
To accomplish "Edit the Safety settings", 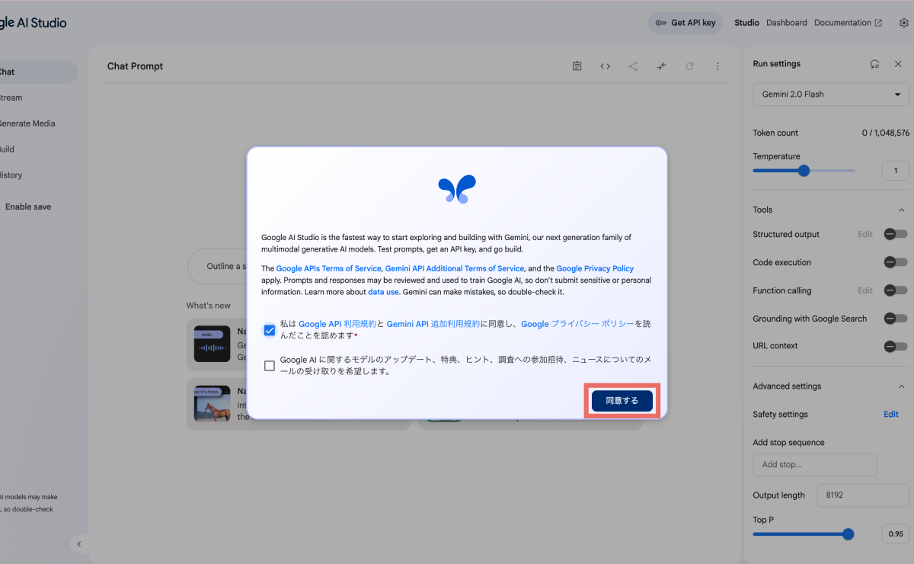I will pos(891,415).
